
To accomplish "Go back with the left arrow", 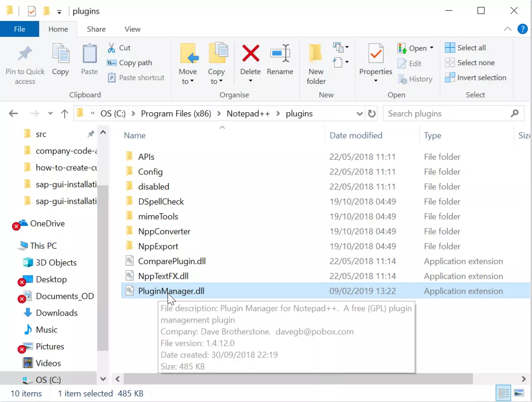I will [13, 114].
